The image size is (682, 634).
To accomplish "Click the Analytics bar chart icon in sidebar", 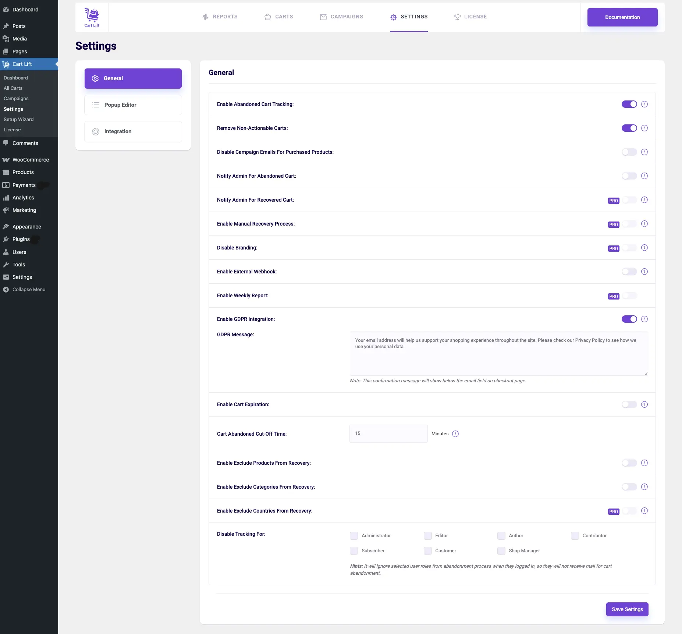I will 6,198.
